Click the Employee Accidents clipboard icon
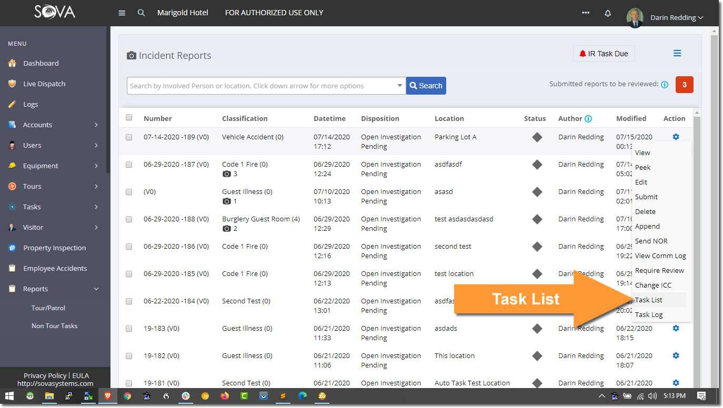This screenshot has height=408, width=723. [x=12, y=268]
